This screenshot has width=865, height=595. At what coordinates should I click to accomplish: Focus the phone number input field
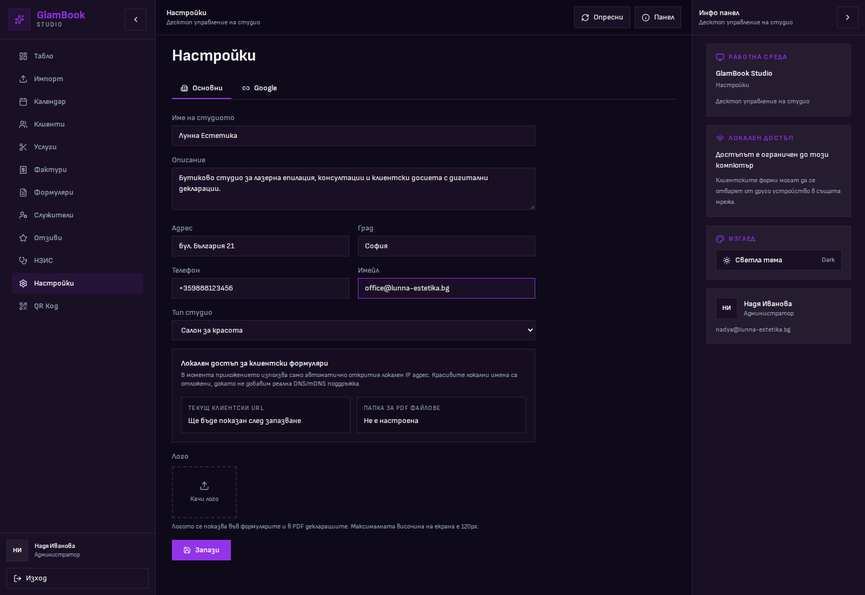point(260,288)
